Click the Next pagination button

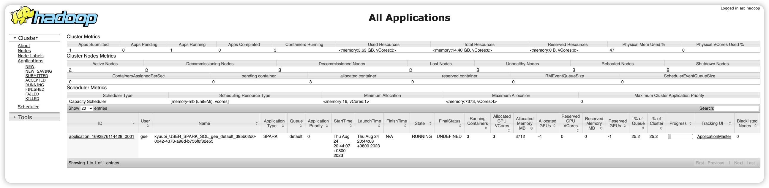(x=738, y=163)
